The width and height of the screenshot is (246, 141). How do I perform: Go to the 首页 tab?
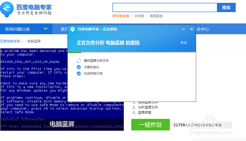pos(64,29)
